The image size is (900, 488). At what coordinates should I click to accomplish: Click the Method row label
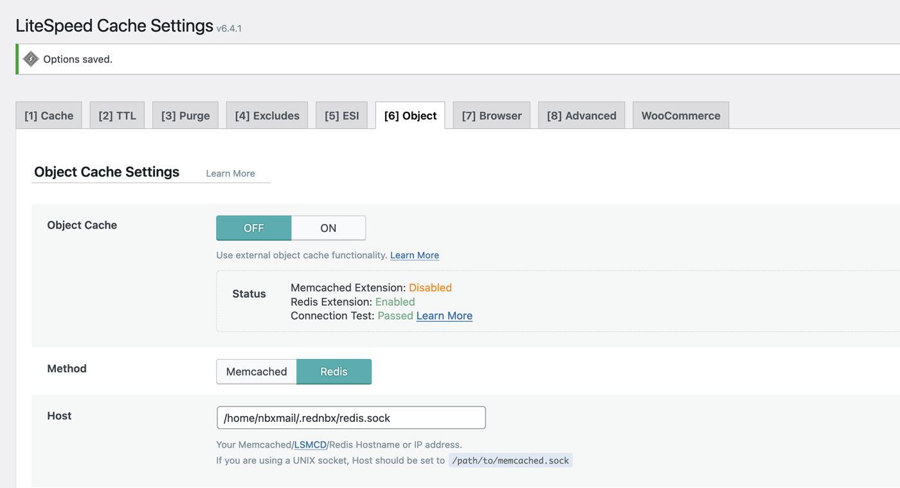[67, 369]
